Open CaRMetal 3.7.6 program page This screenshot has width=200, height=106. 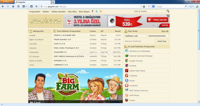pos(61,65)
